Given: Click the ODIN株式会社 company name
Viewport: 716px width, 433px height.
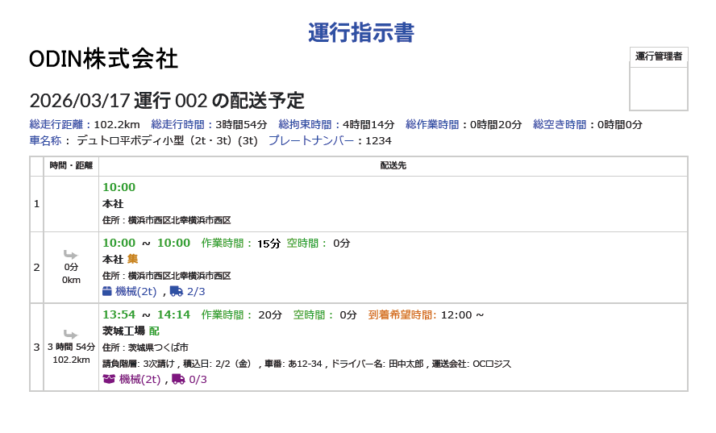Looking at the screenshot, I should pyautogui.click(x=103, y=59).
